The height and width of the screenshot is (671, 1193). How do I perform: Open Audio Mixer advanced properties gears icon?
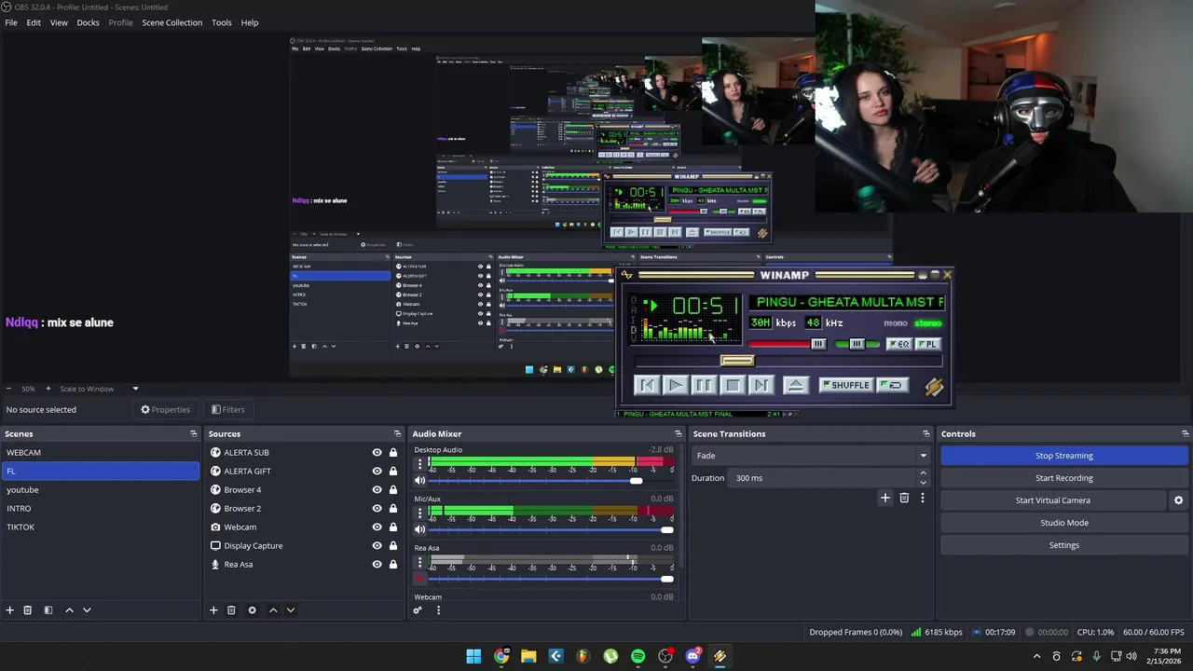click(418, 610)
